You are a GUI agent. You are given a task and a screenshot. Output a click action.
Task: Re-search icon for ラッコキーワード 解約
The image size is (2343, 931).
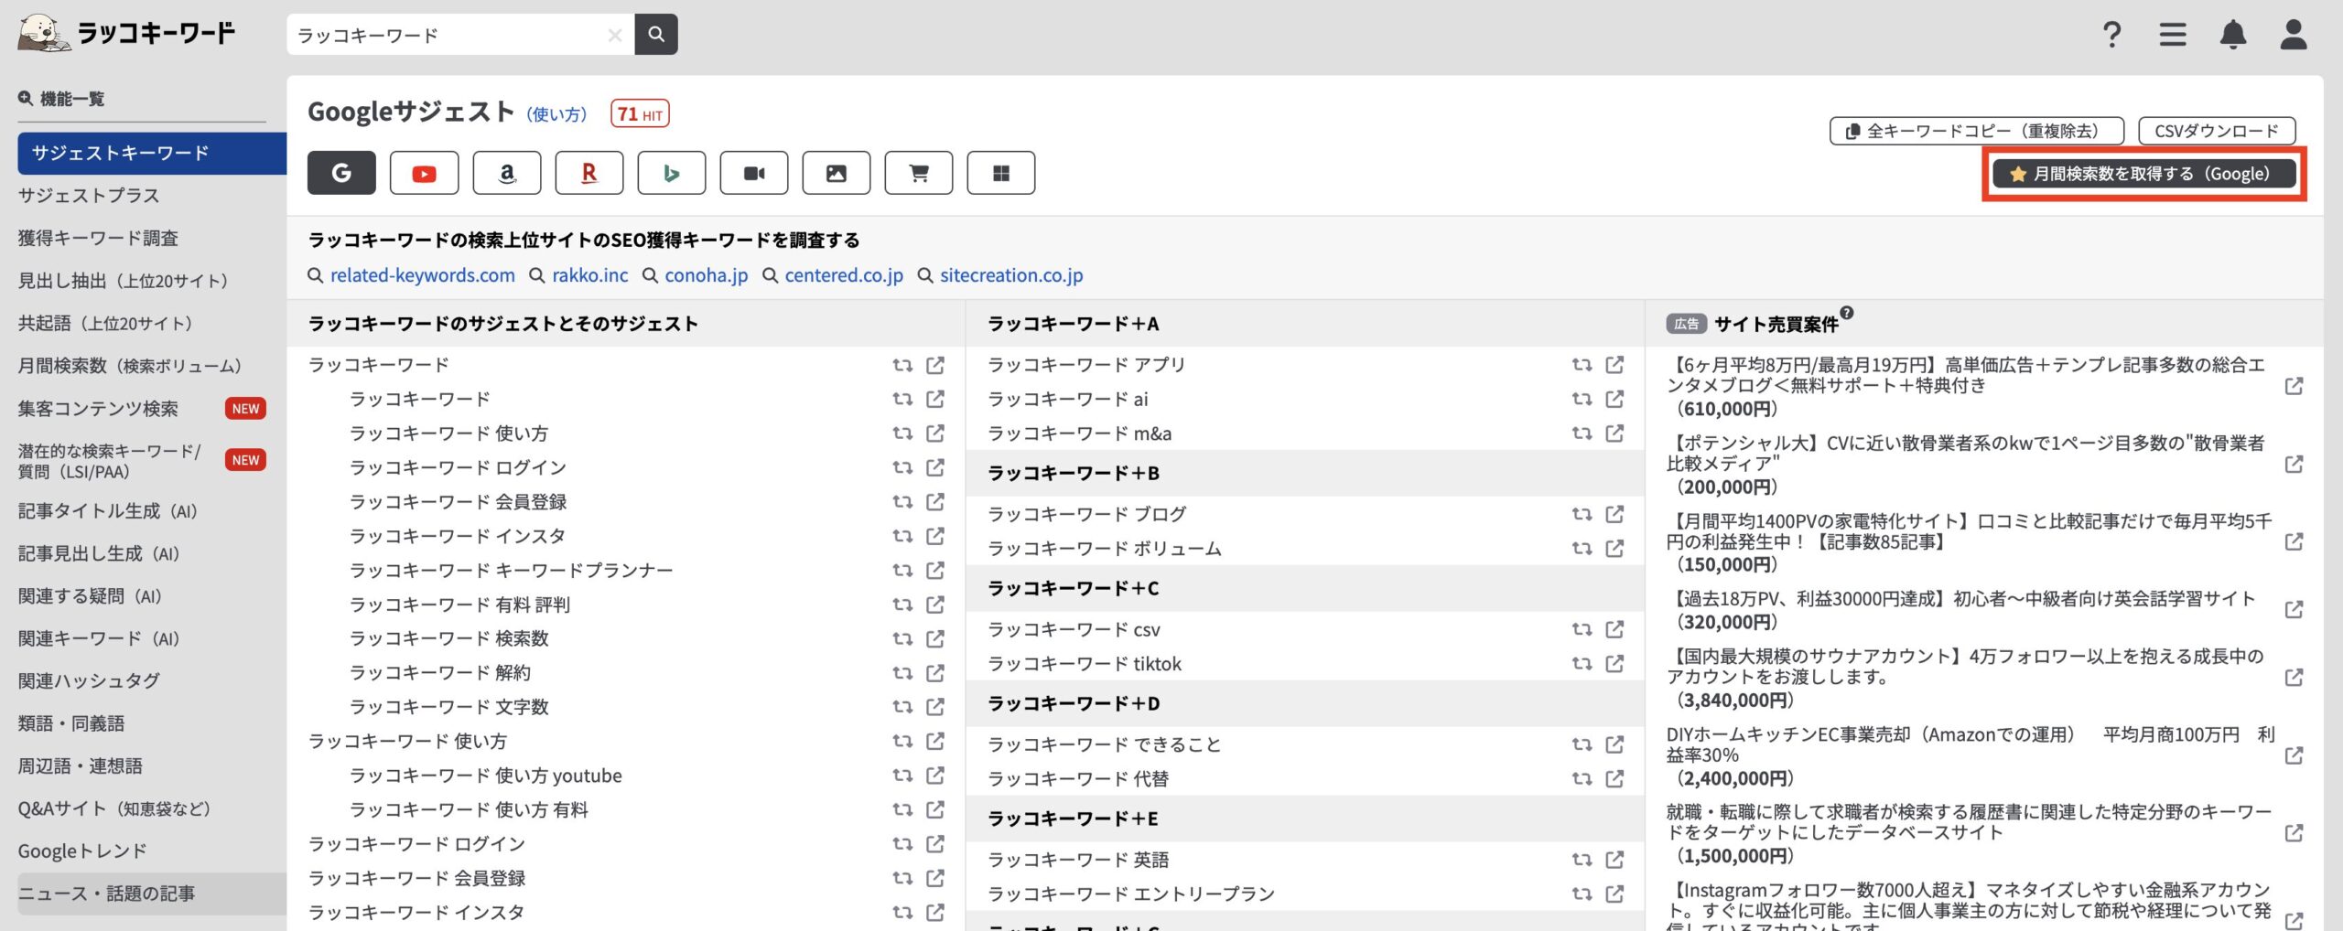[902, 673]
